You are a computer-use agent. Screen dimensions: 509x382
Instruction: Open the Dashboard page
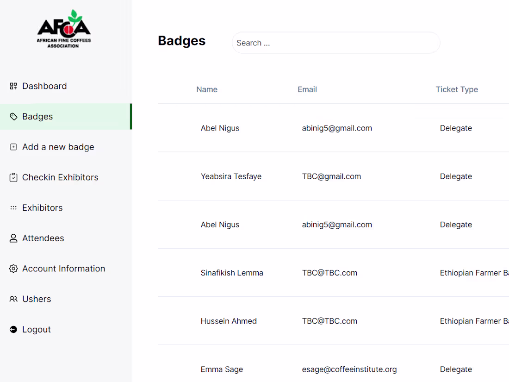(x=44, y=86)
